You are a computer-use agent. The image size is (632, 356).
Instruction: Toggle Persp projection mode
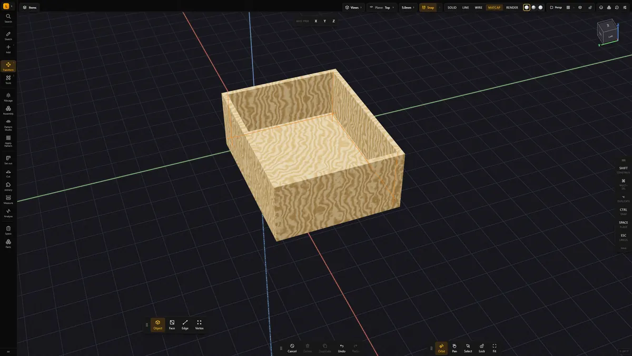tap(556, 7)
